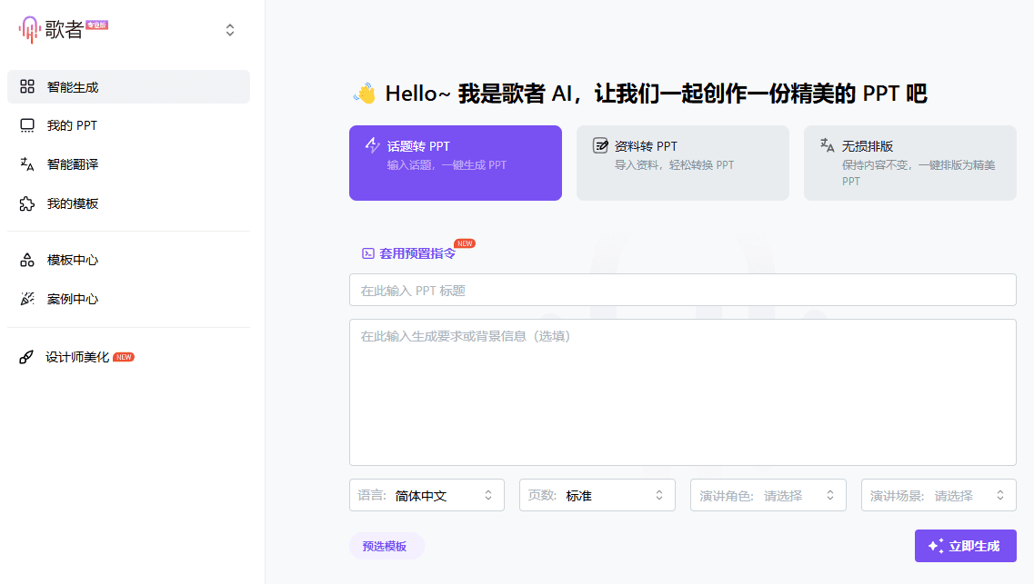Select the 资料转 PPT mode card
This screenshot has height=584, width=1034.
click(683, 163)
